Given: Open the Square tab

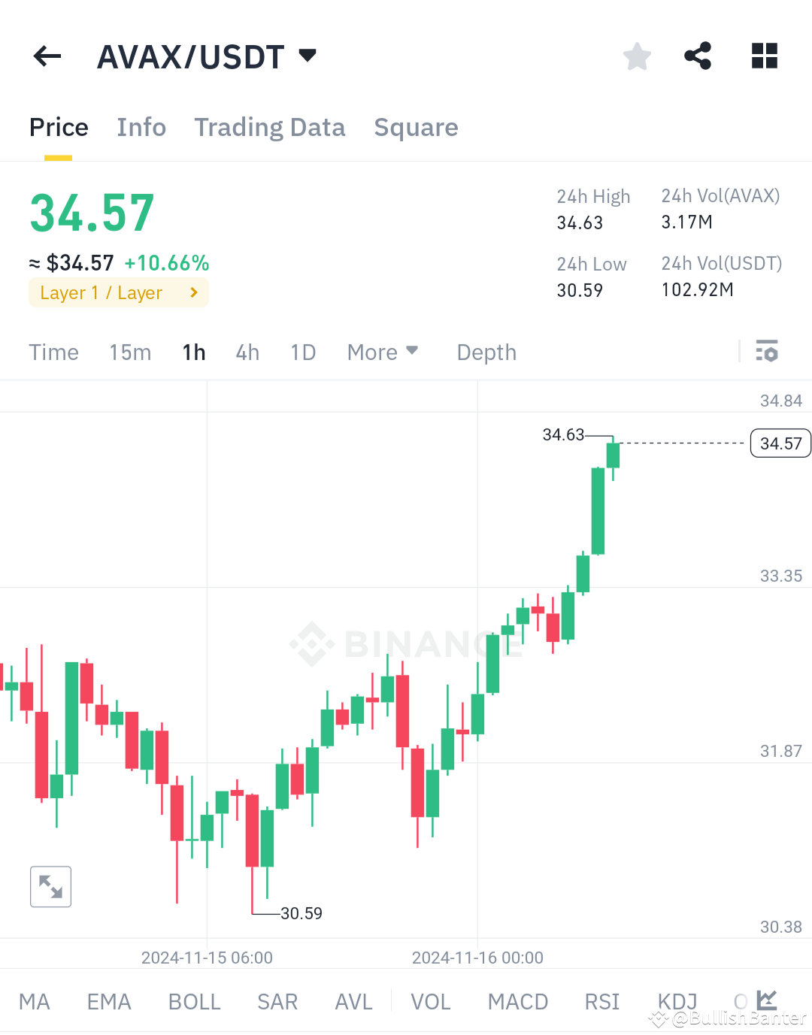Looking at the screenshot, I should [x=416, y=127].
